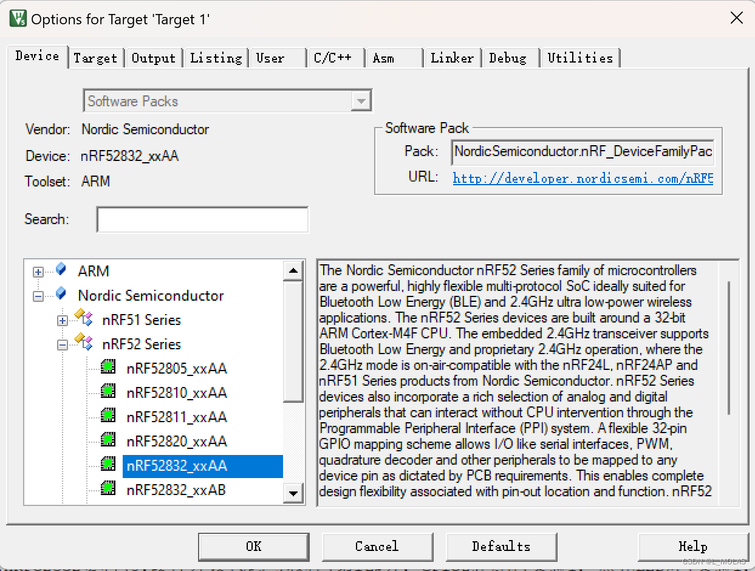
Task: Open Help for target options
Action: [x=693, y=546]
